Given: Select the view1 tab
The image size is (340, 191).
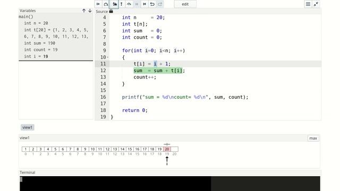Looking at the screenshot, I should [27, 127].
